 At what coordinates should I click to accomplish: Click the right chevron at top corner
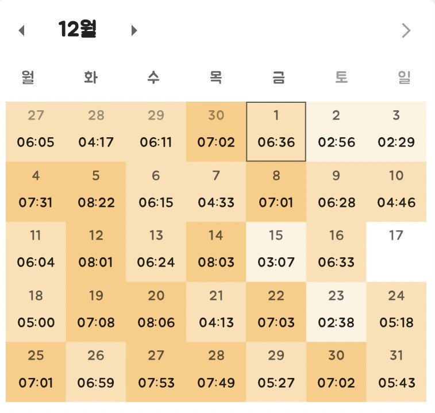pyautogui.click(x=406, y=30)
